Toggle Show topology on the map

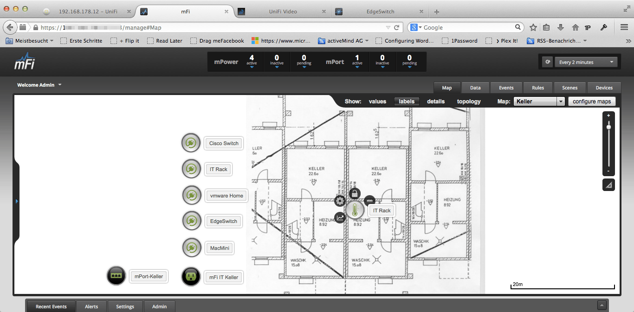[x=469, y=101]
